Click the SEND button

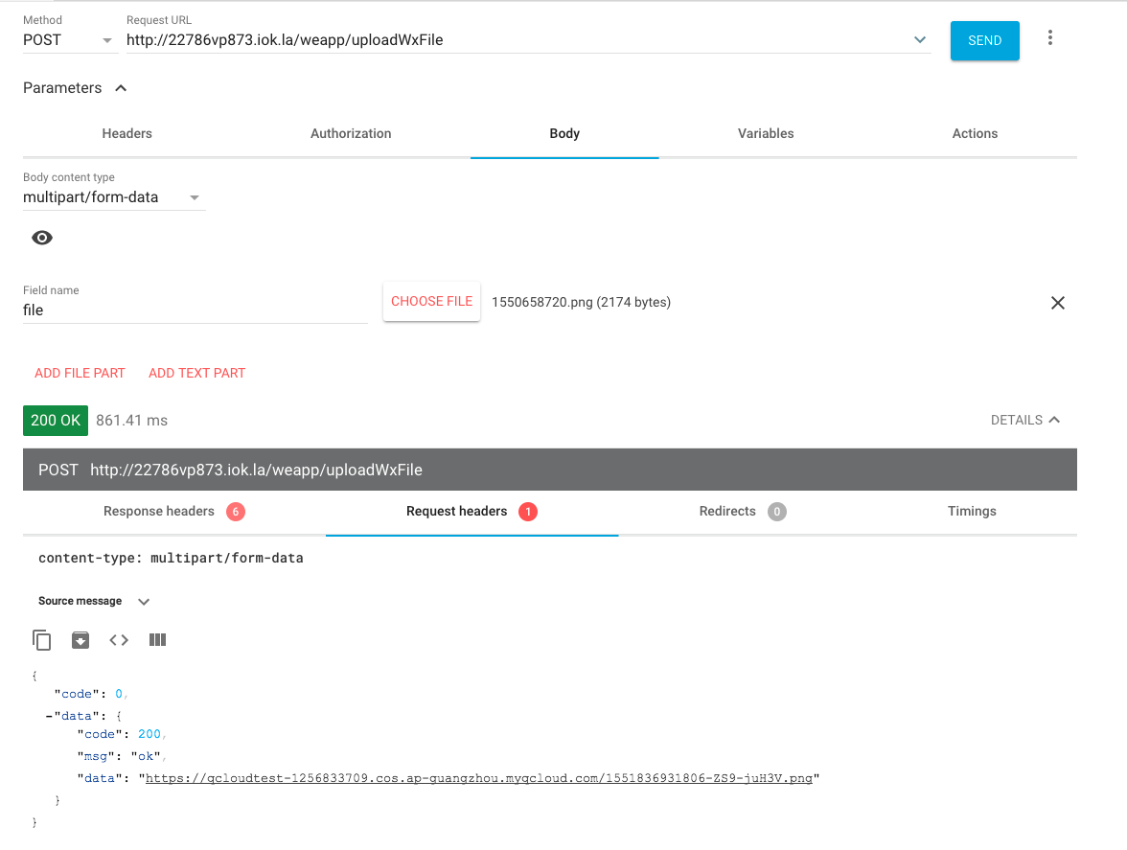coord(984,40)
